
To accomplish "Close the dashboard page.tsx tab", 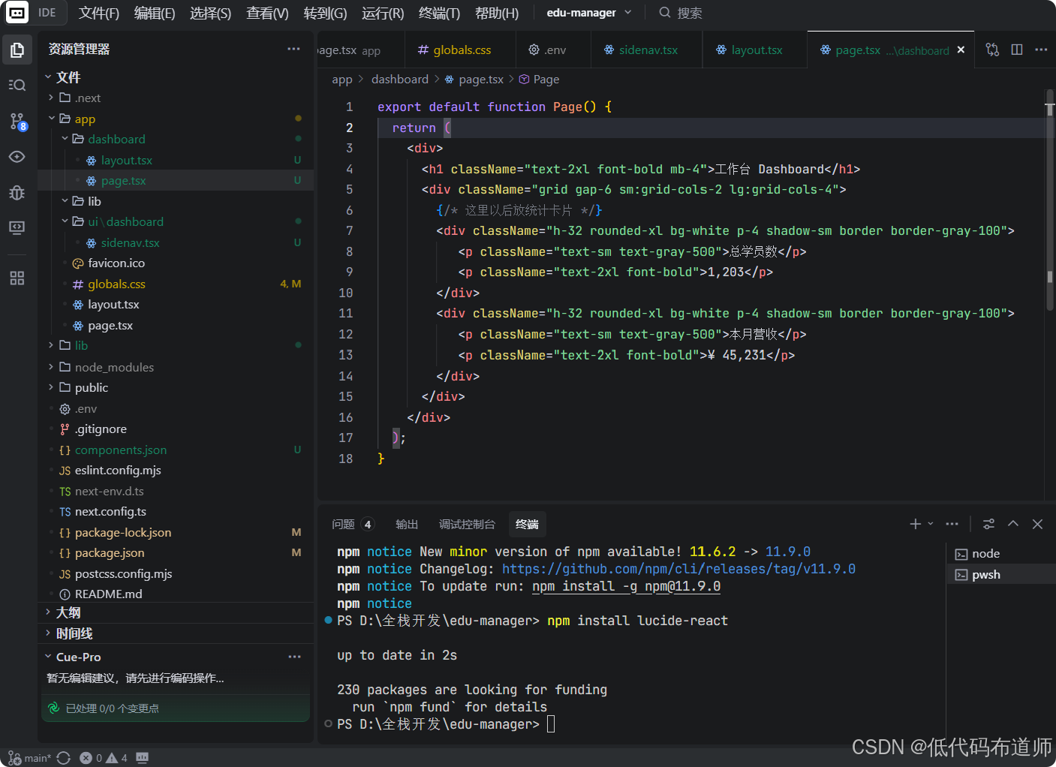I will click(961, 50).
